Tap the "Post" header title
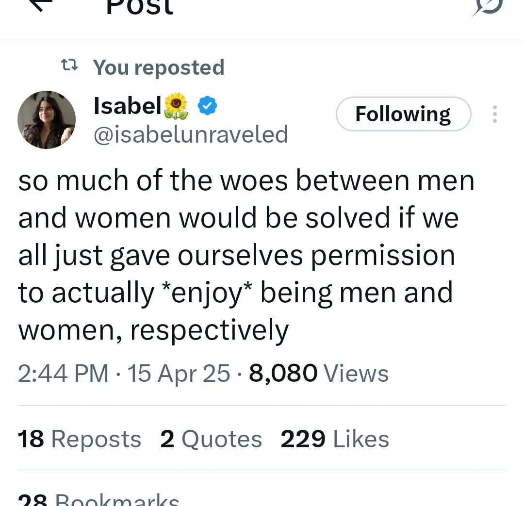 [140, 7]
